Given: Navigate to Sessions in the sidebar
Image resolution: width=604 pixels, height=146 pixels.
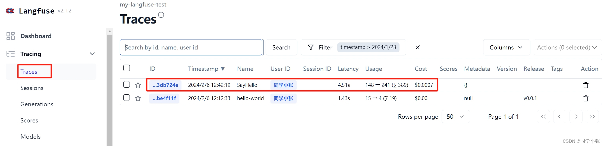Looking at the screenshot, I should click(x=32, y=88).
